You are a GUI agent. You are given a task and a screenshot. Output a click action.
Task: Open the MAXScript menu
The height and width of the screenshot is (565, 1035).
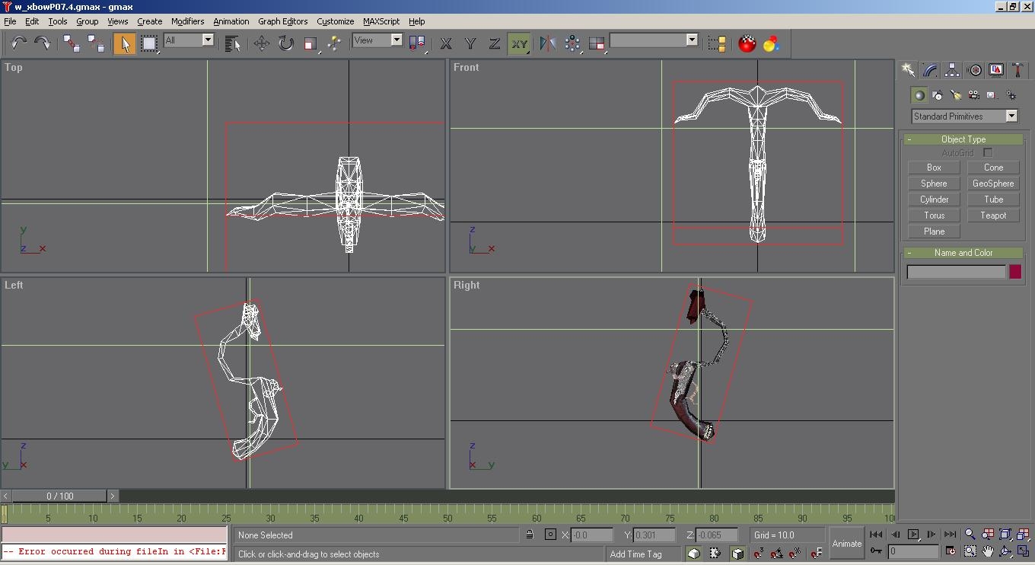[381, 21]
